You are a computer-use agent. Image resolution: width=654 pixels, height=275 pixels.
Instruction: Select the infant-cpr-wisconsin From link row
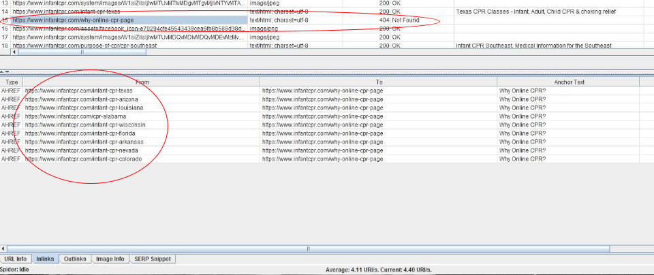coord(142,125)
